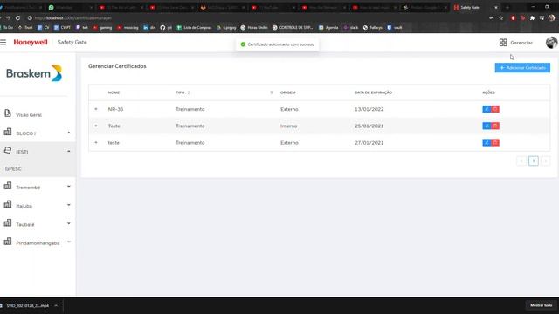The image size is (559, 314).
Task: Open the vault bookmark
Action: click(395, 27)
